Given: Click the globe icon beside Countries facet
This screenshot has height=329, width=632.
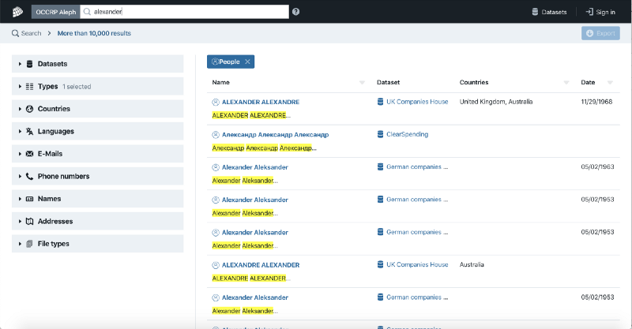Looking at the screenshot, I should tap(29, 109).
